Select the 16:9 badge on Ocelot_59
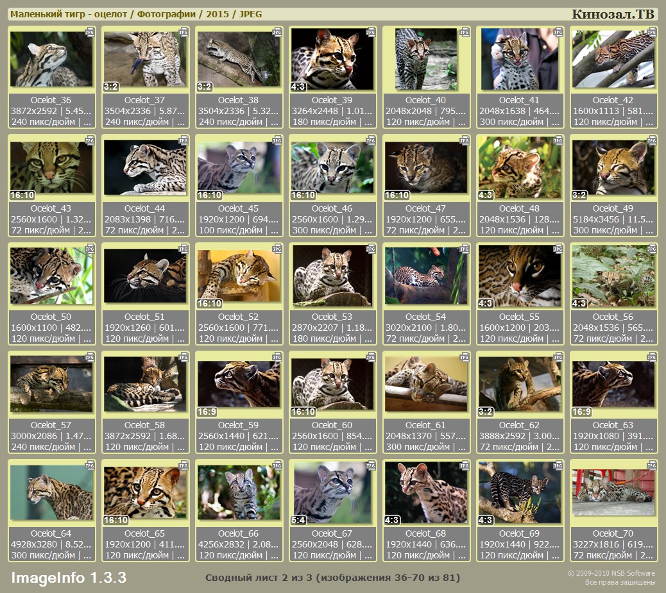This screenshot has height=593, width=666. point(209,412)
